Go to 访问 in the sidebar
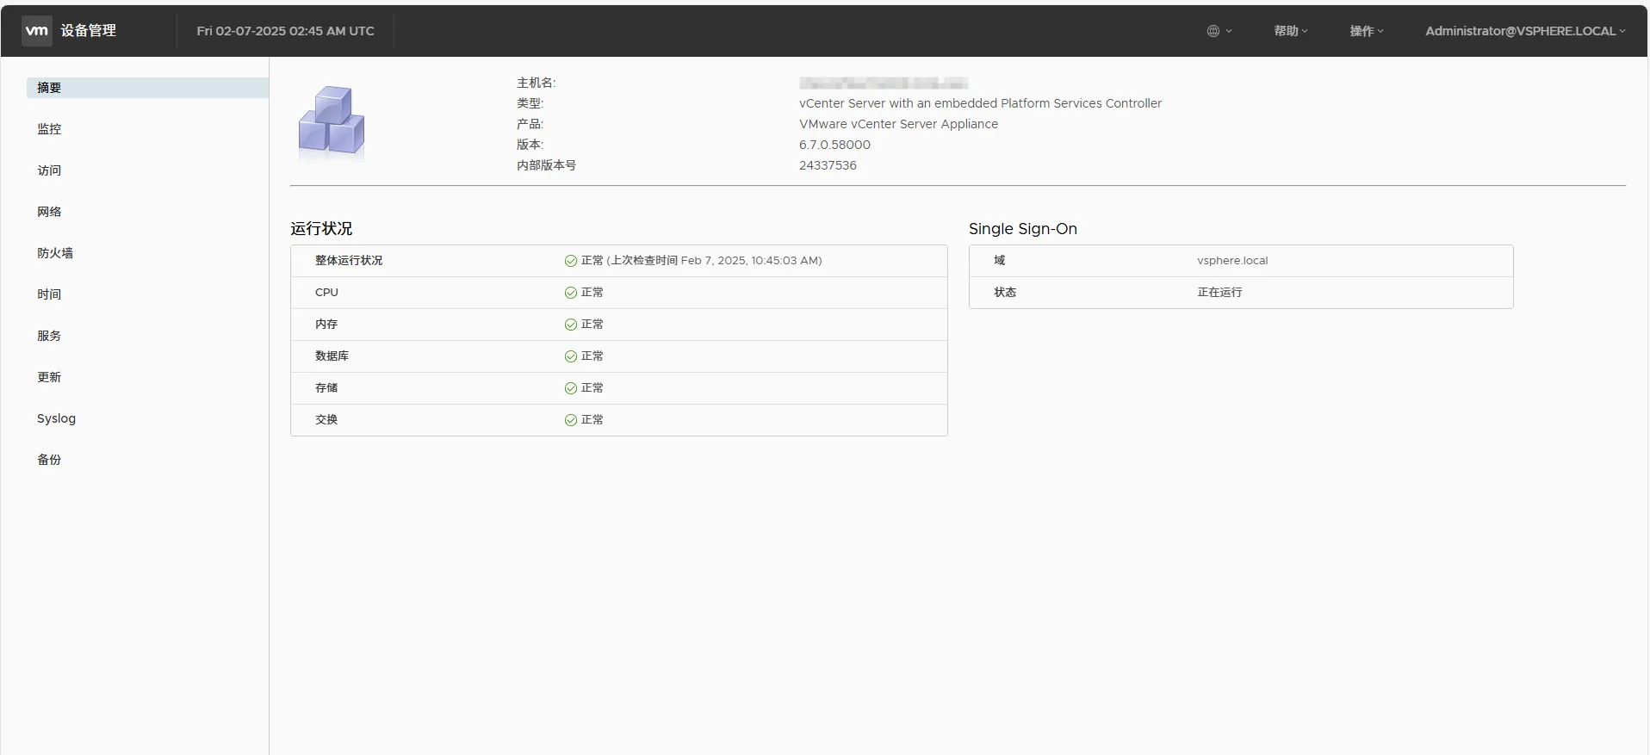 (x=49, y=170)
